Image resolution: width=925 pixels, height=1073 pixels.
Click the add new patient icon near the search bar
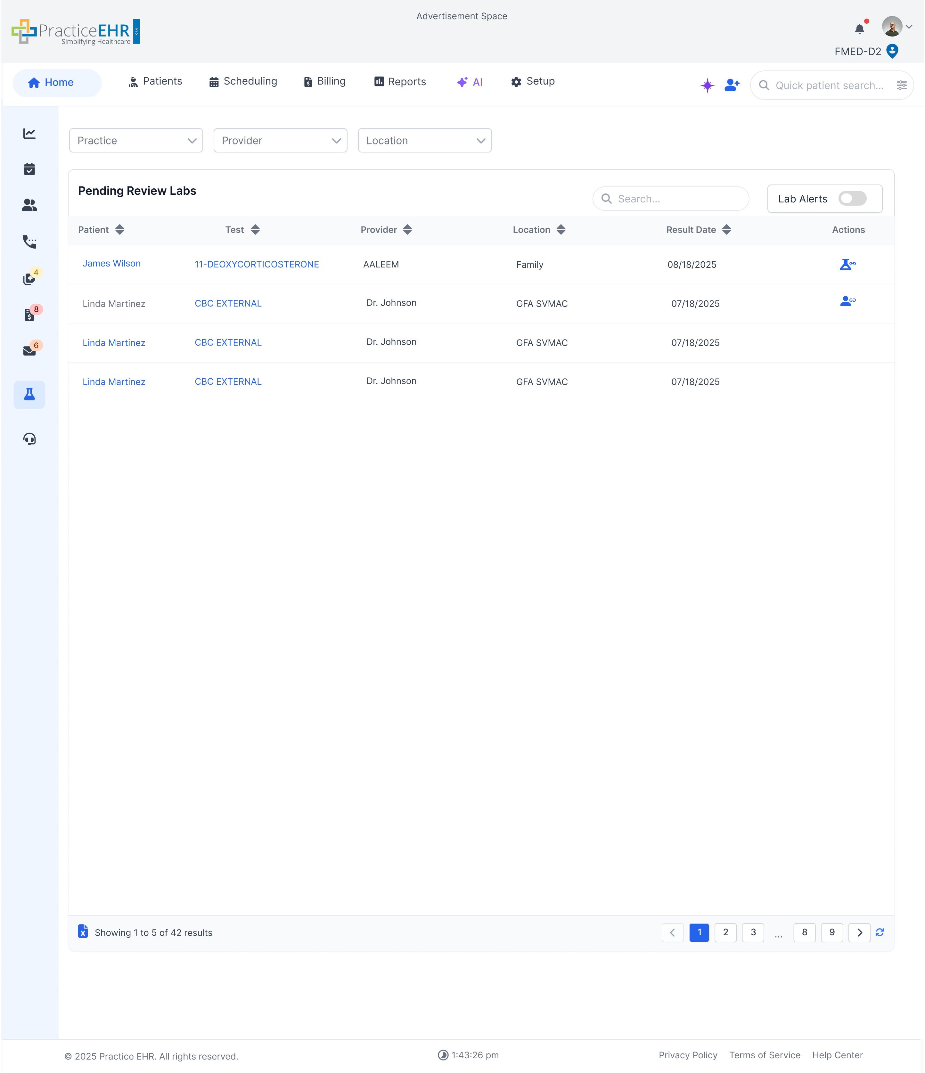coord(731,85)
